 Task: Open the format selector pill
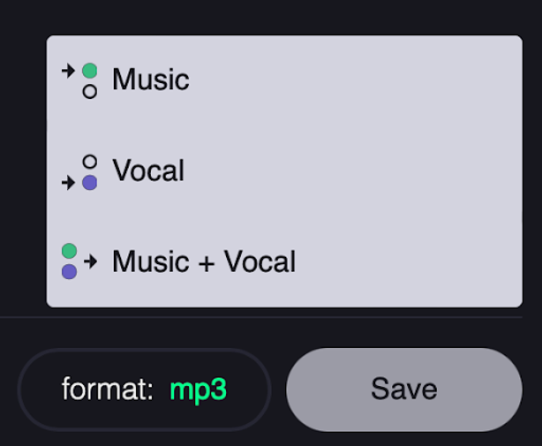(144, 389)
